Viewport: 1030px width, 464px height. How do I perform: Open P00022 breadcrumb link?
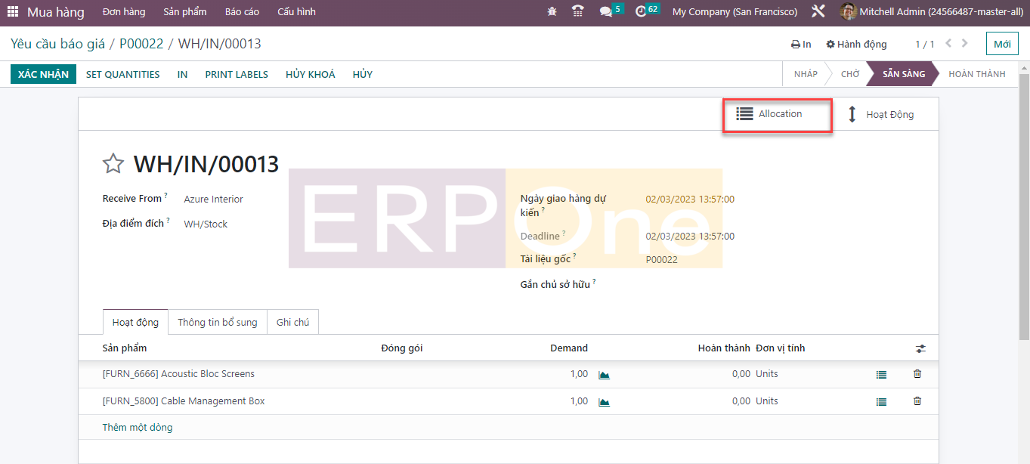click(x=141, y=44)
